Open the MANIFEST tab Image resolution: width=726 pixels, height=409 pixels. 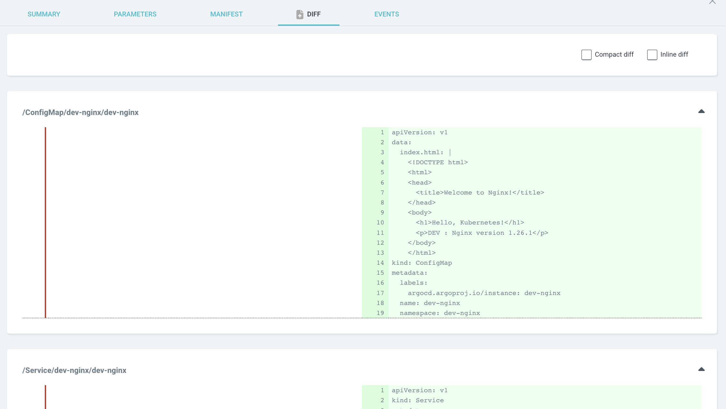(226, 14)
